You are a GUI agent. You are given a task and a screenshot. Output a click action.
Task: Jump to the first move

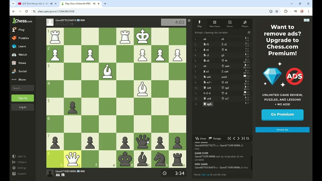coord(229,139)
